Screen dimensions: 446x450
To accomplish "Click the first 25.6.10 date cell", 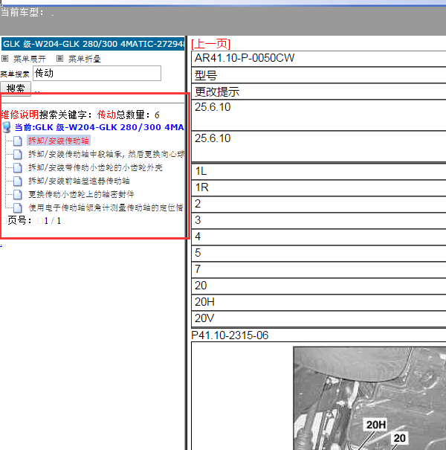I will click(319, 115).
